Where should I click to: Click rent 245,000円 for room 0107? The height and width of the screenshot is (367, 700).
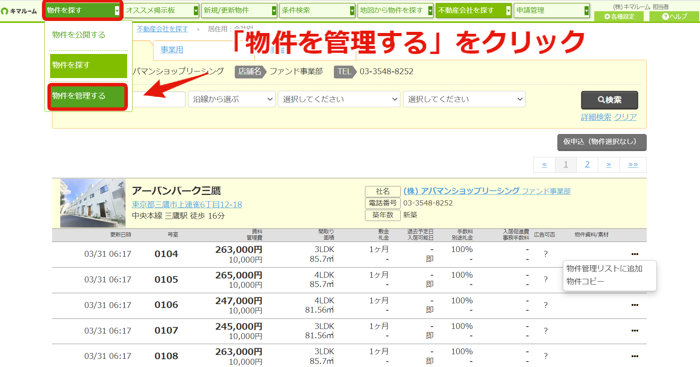[239, 327]
